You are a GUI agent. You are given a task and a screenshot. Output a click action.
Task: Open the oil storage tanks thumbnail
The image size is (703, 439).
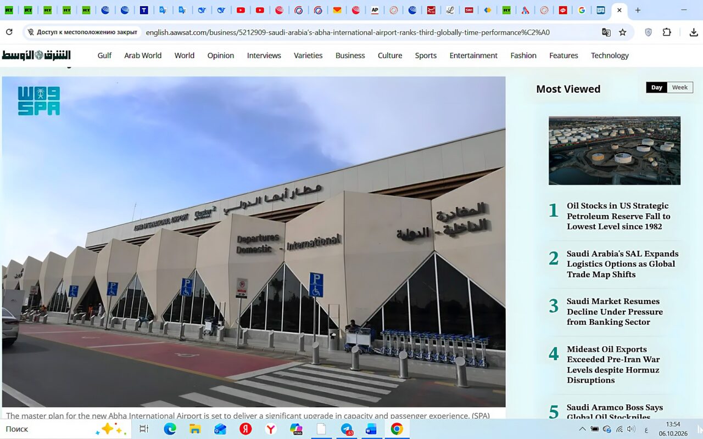615,150
